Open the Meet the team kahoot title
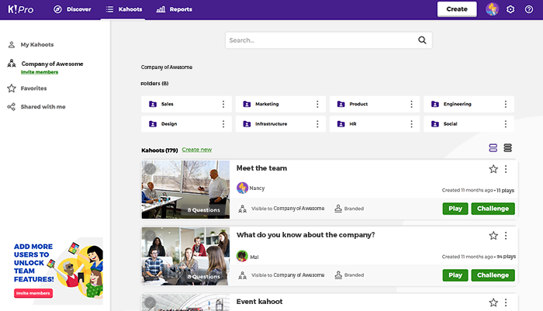The height and width of the screenshot is (311, 543). [262, 168]
